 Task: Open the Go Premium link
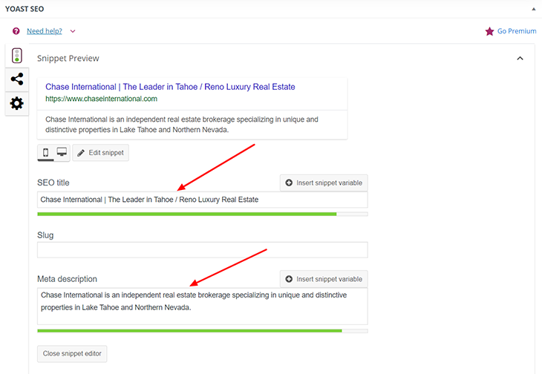(517, 31)
